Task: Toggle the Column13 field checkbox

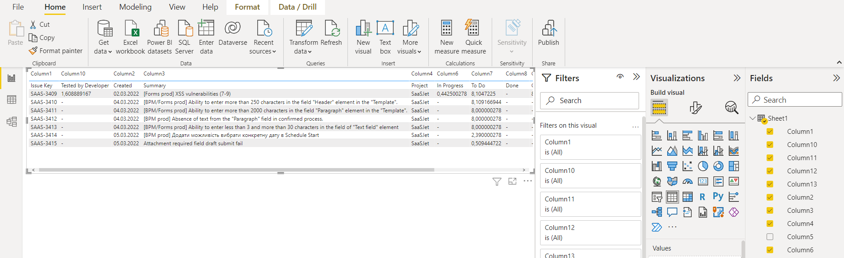Action: [x=770, y=184]
